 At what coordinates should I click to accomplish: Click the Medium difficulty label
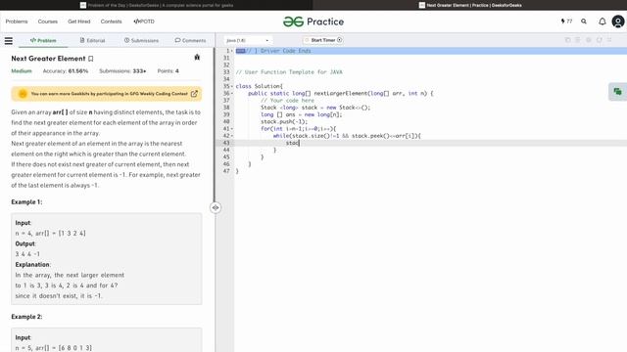click(22, 71)
